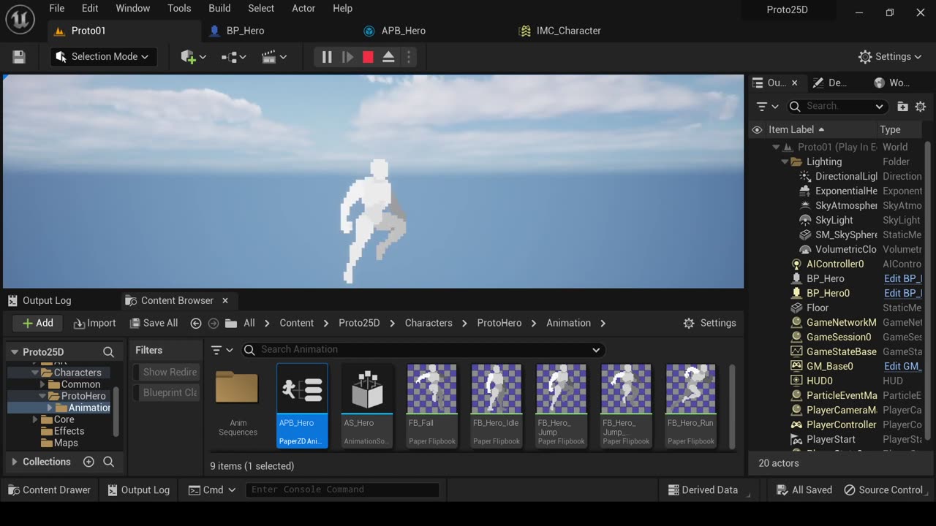Open the Tools menu
The image size is (936, 526).
coord(179,8)
